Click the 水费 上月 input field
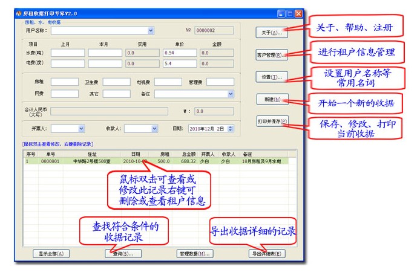Viewport: 420px width, 275px height. [68, 53]
